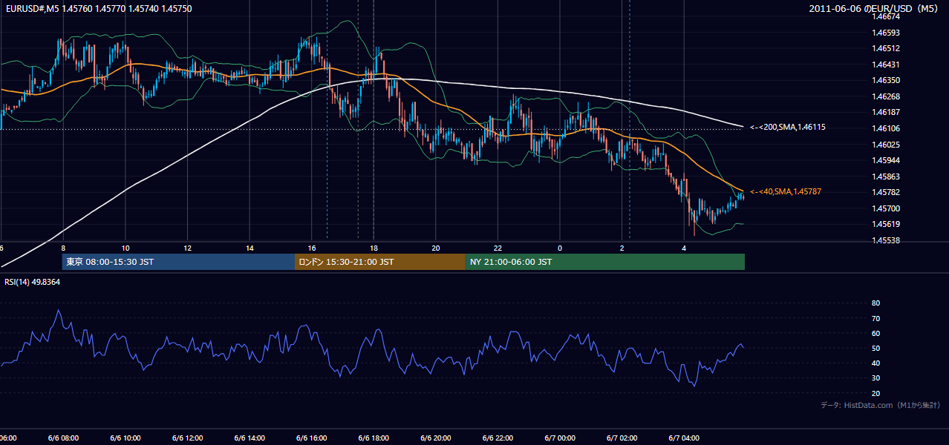Click RSI scale level 20

tap(876, 393)
